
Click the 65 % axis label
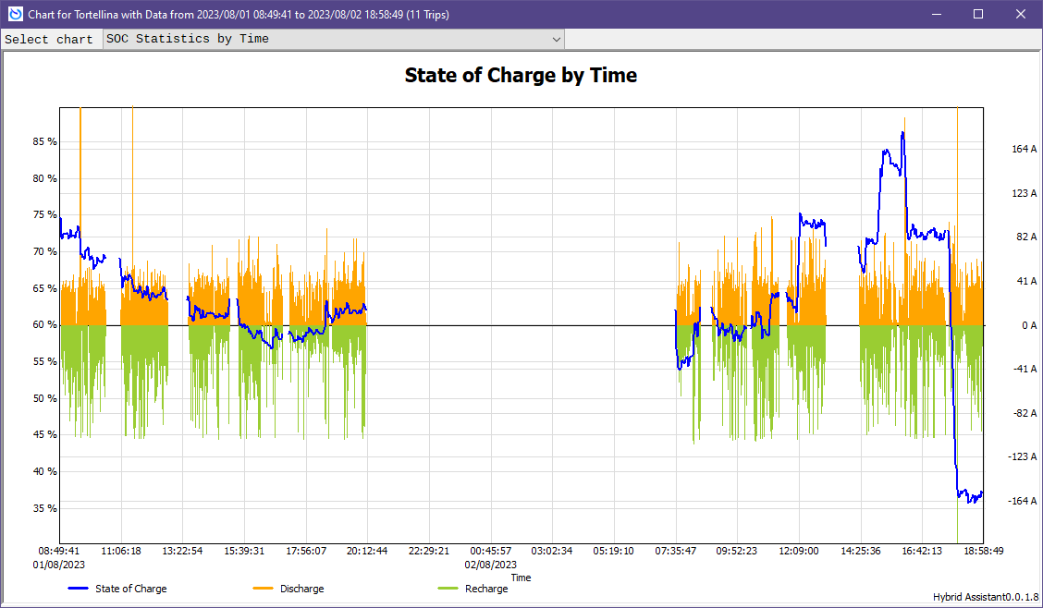coord(44,288)
